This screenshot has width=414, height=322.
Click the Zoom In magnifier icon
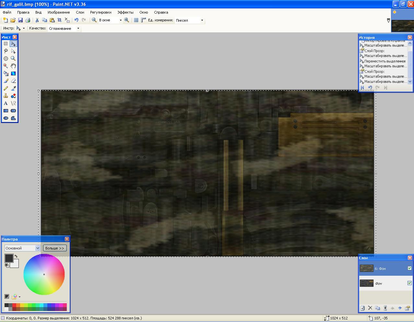(x=127, y=20)
